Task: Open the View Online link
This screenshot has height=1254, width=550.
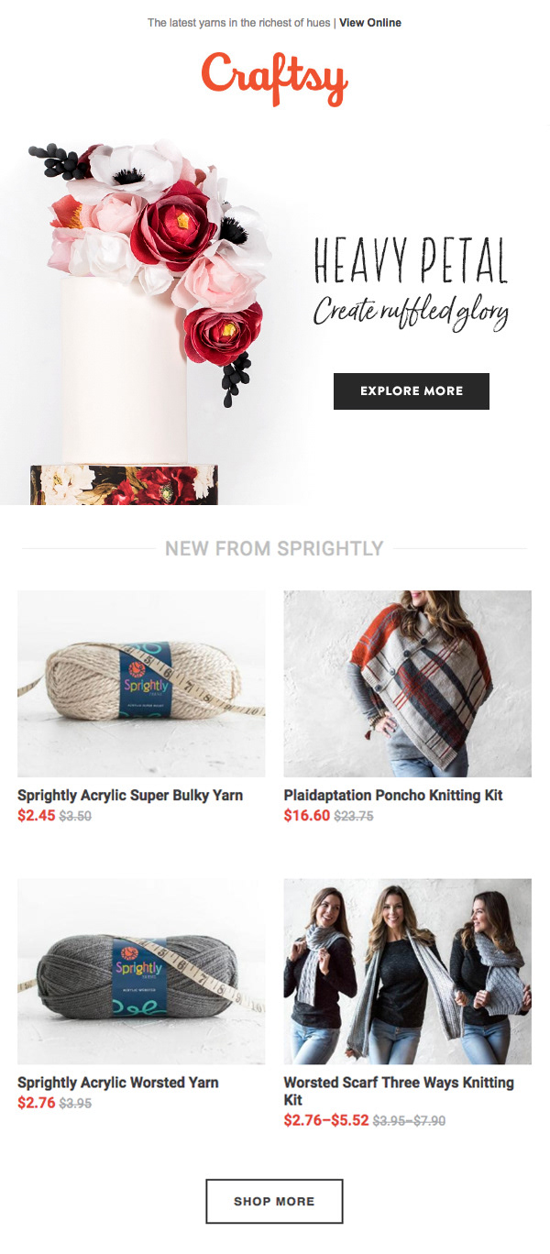Action: pos(370,23)
